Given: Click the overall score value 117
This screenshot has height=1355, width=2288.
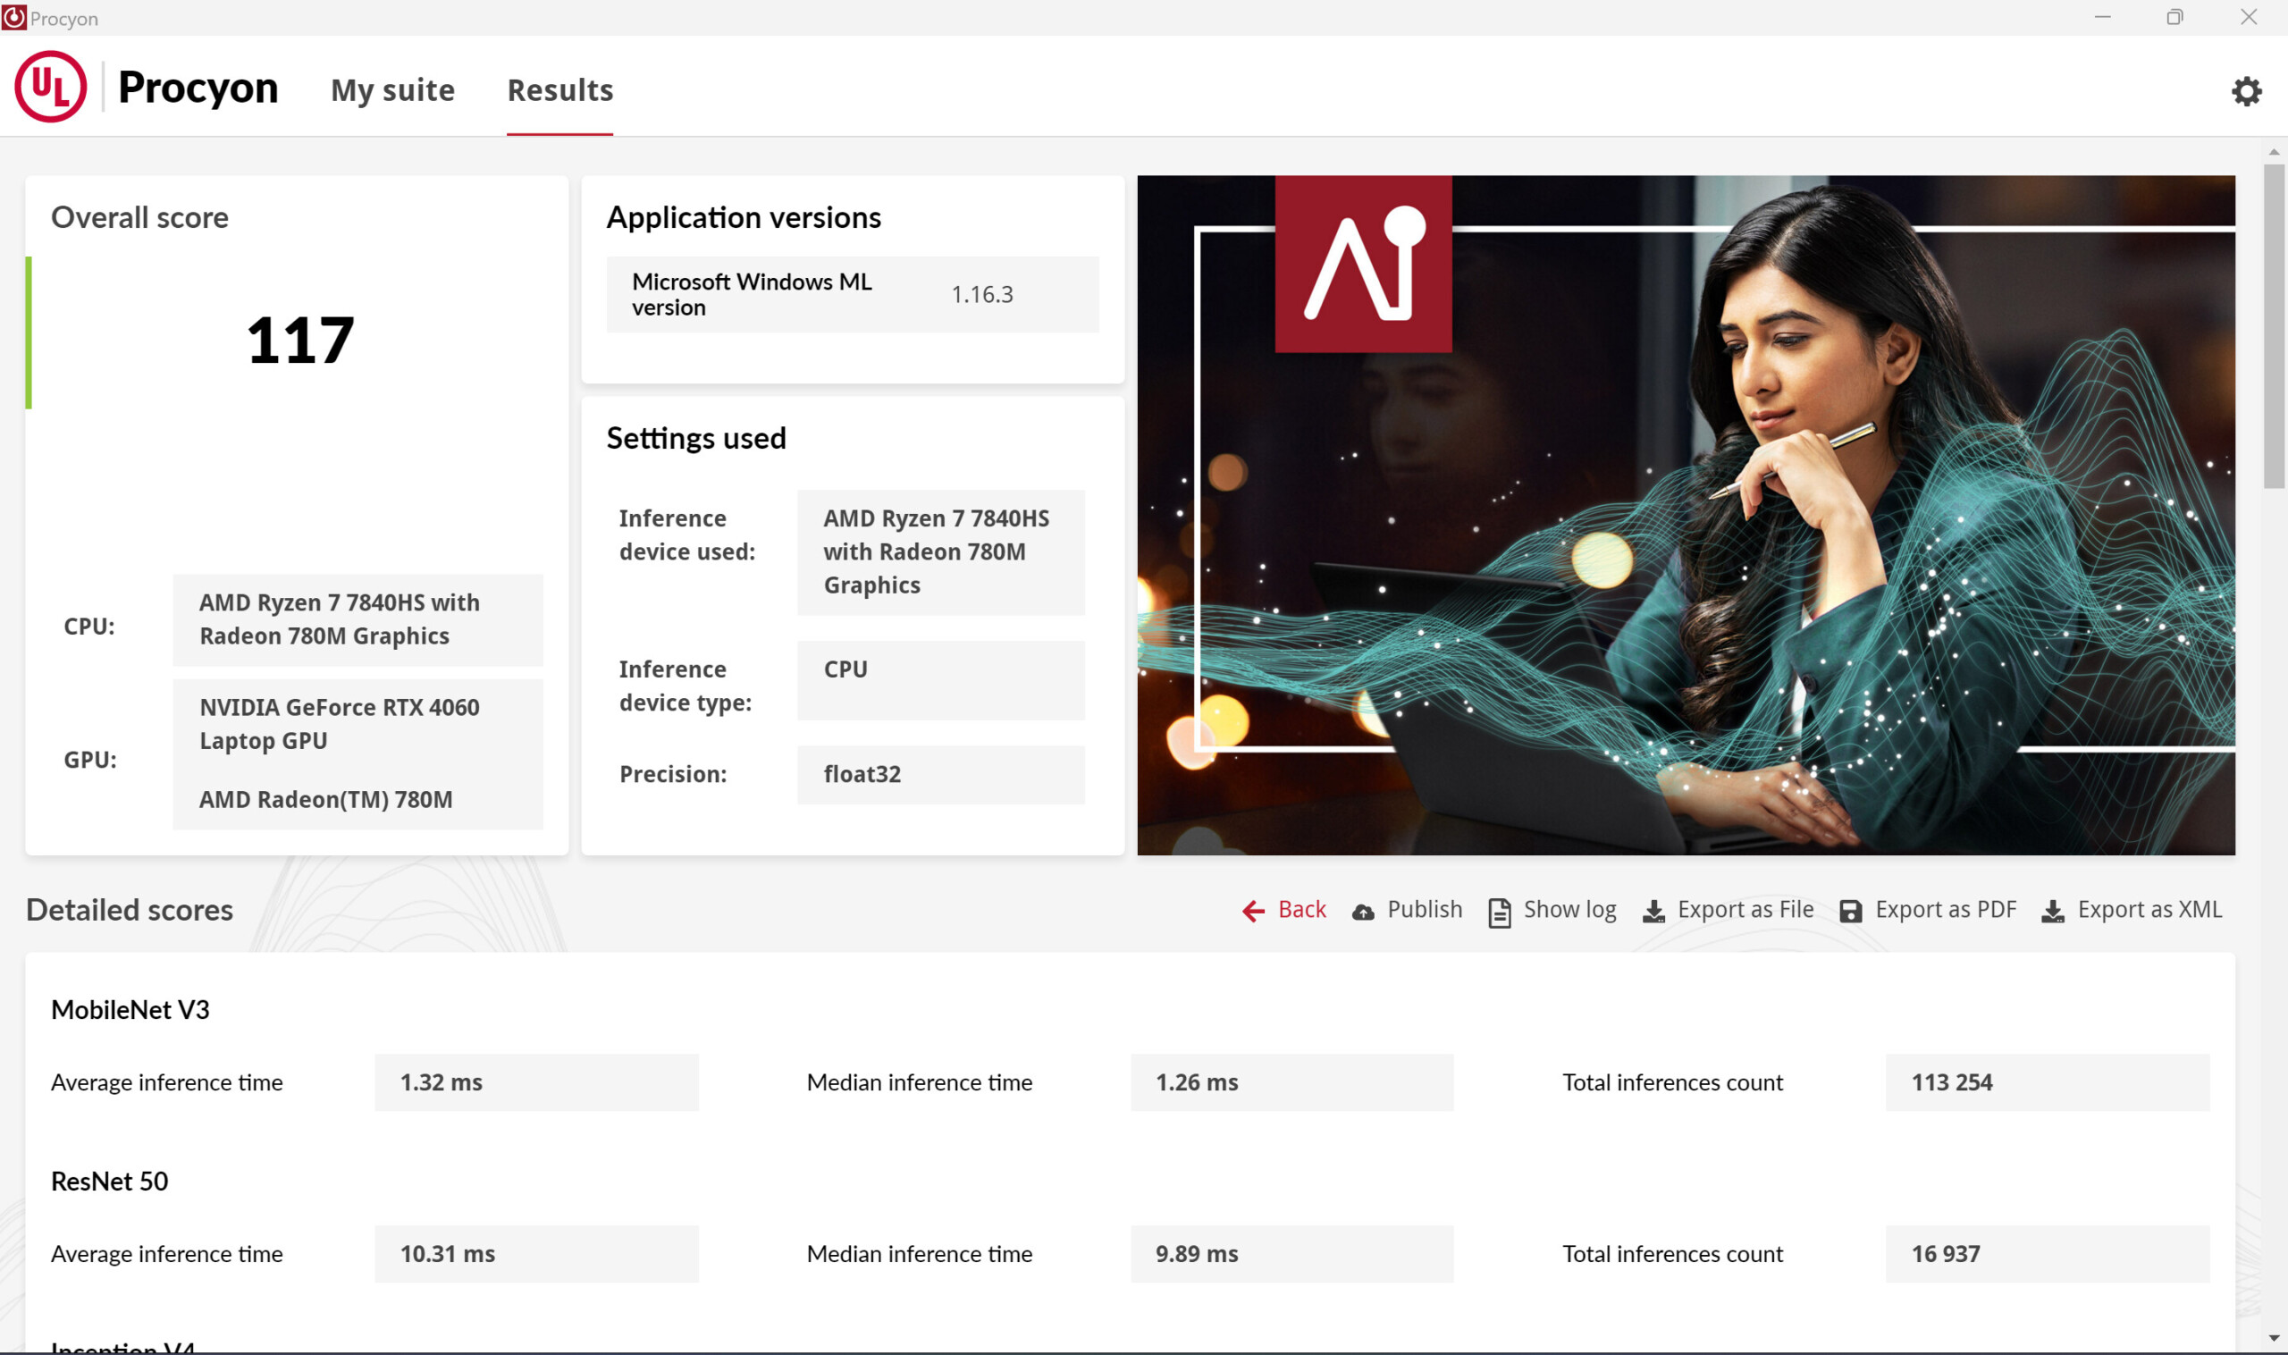Looking at the screenshot, I should (x=299, y=341).
